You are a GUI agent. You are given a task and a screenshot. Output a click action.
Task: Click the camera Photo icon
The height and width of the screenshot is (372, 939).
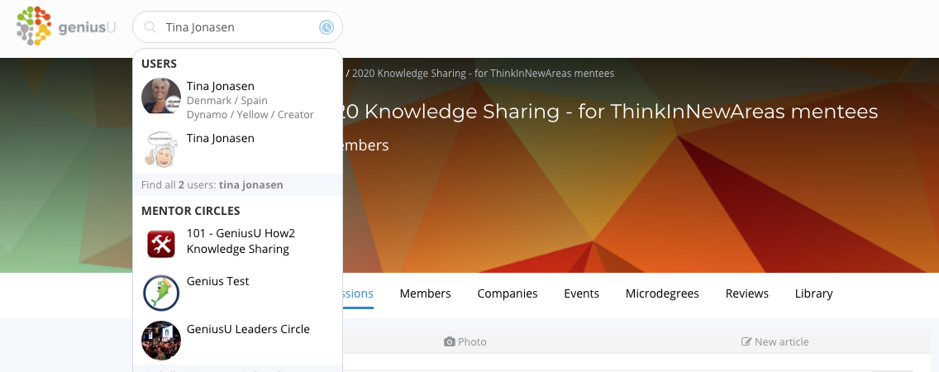coord(450,341)
